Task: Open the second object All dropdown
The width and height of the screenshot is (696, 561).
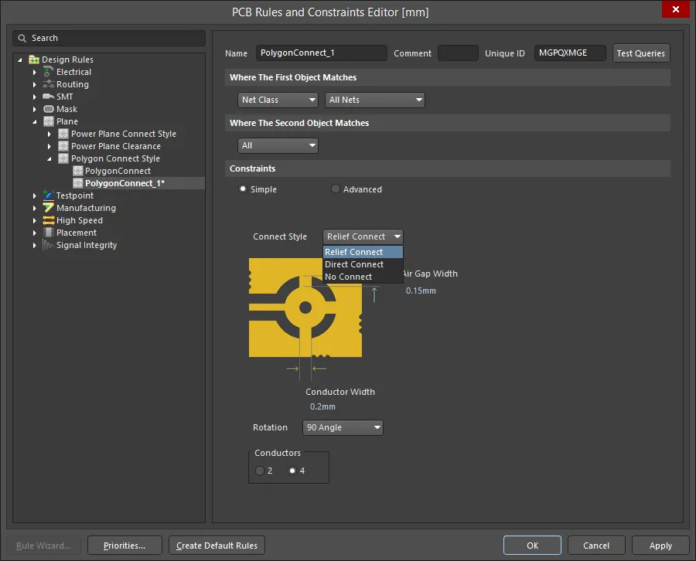Action: tap(278, 145)
